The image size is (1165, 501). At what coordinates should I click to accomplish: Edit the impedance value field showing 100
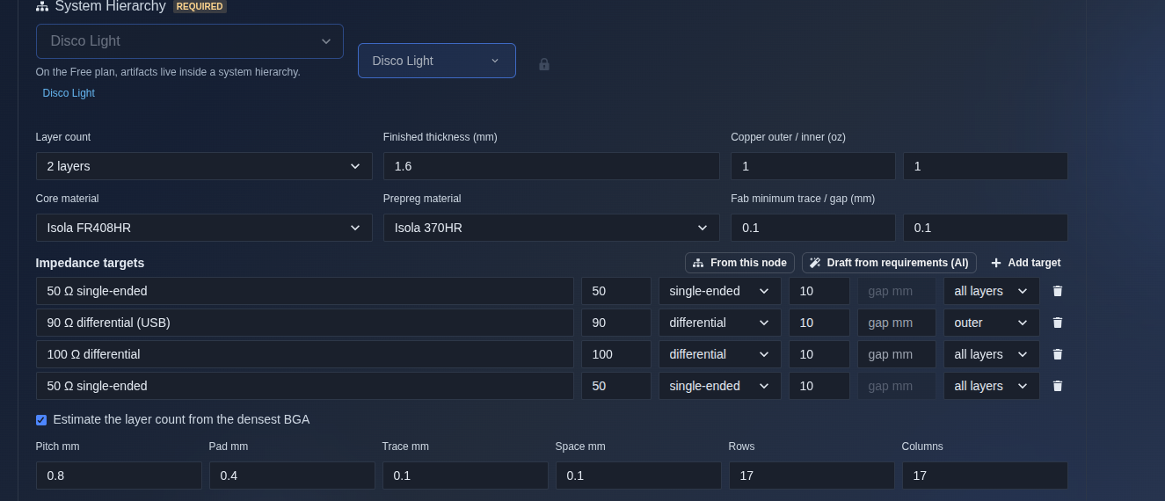(x=616, y=354)
